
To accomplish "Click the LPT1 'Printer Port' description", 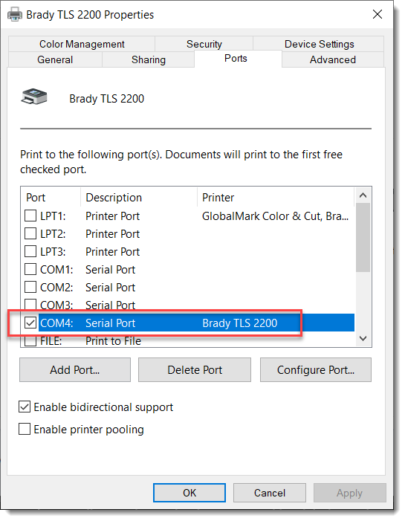I will tap(113, 216).
